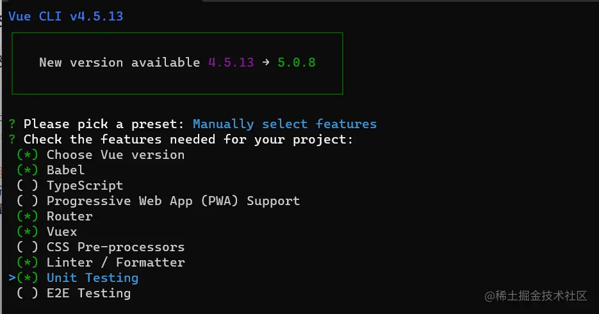Uncheck the Babel feature checkbox
The width and height of the screenshot is (599, 314).
pos(28,170)
